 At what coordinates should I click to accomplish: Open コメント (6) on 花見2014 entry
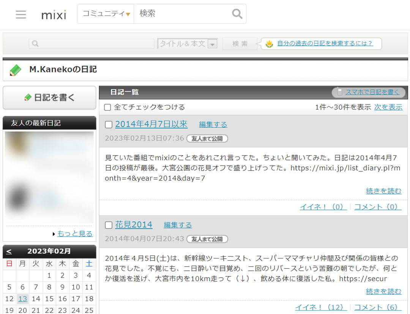click(x=378, y=308)
